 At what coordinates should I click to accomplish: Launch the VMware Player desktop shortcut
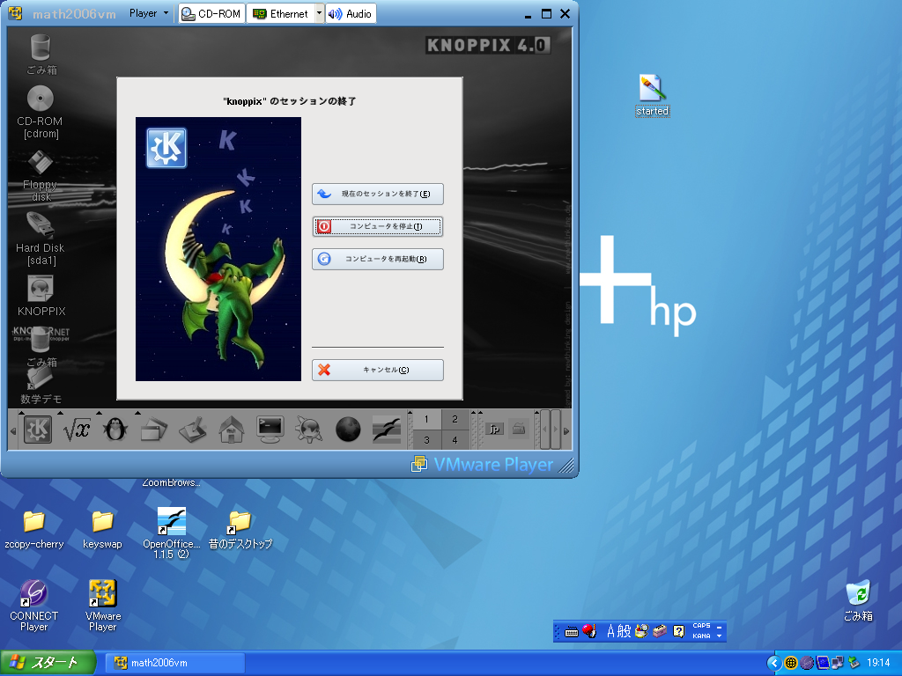103,606
